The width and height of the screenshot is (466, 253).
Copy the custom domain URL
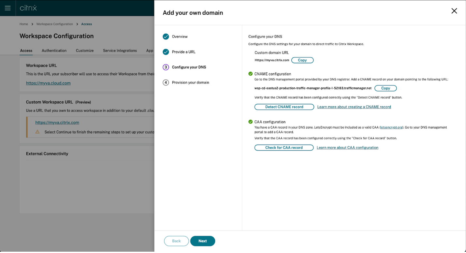coord(302,60)
